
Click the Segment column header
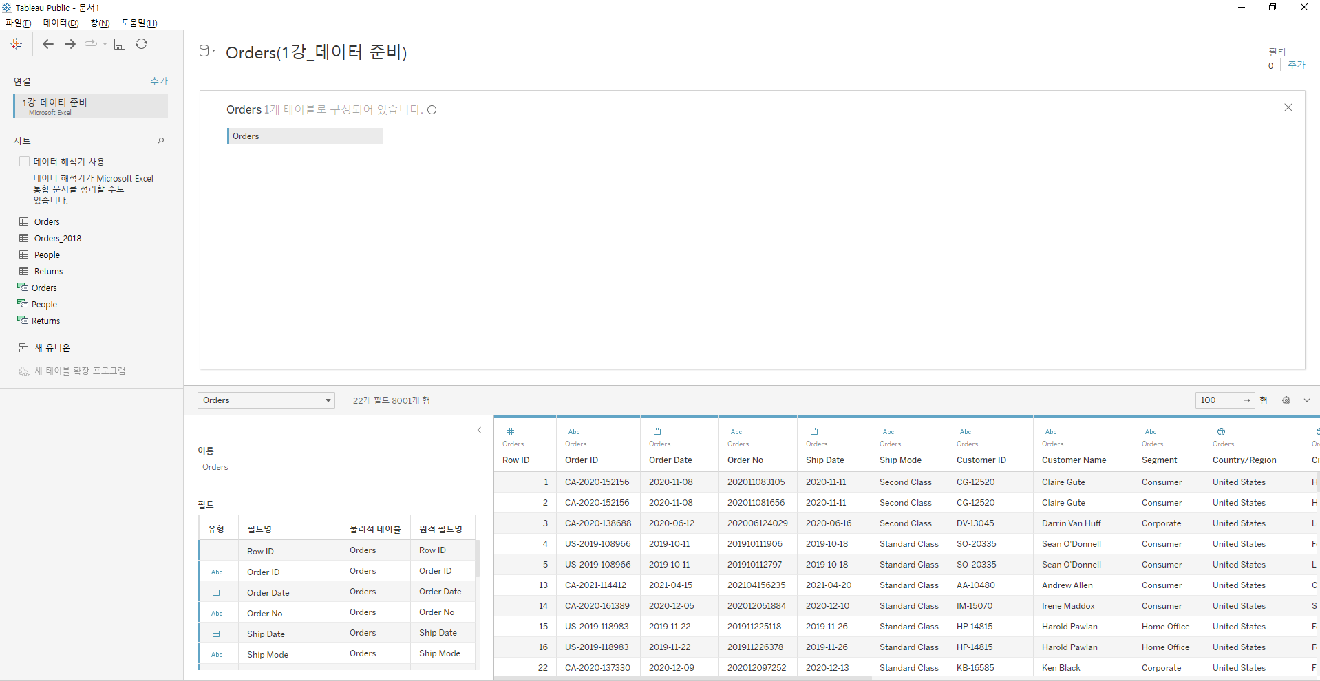pos(1160,460)
